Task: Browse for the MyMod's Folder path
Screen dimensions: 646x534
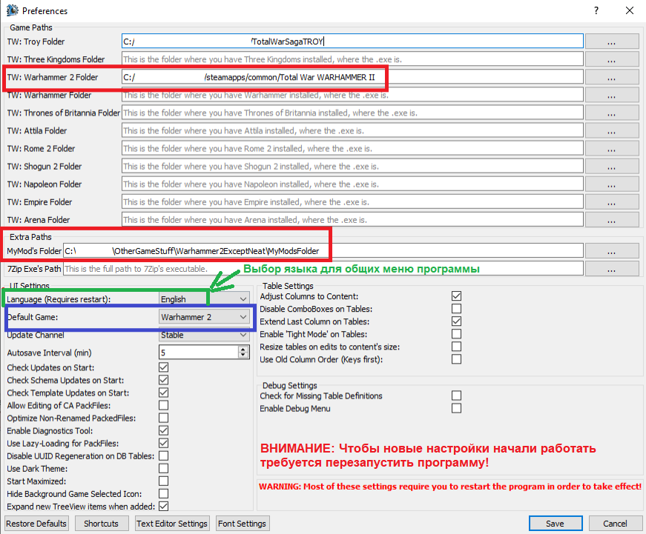Action: click(x=612, y=251)
